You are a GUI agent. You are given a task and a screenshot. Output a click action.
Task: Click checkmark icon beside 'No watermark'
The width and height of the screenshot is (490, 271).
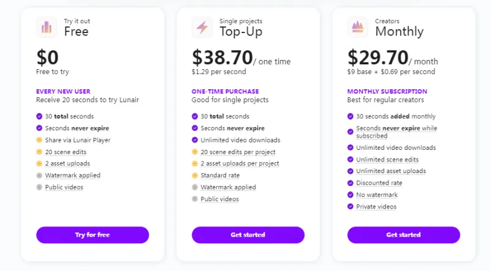click(350, 195)
